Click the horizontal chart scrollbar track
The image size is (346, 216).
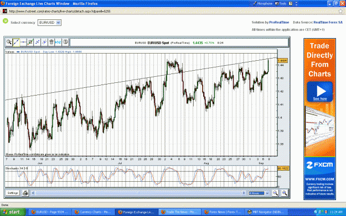tap(138, 193)
